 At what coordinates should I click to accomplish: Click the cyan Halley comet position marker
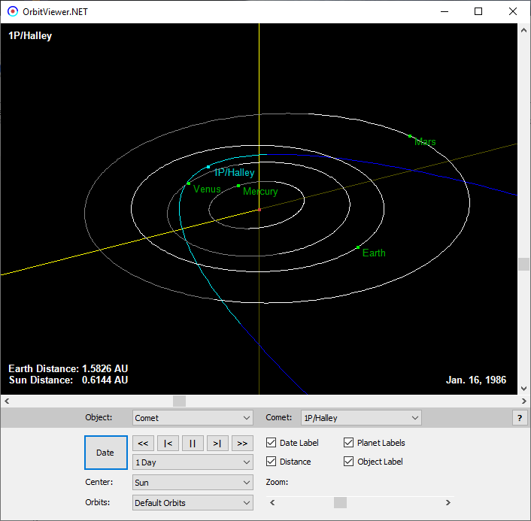pos(208,167)
